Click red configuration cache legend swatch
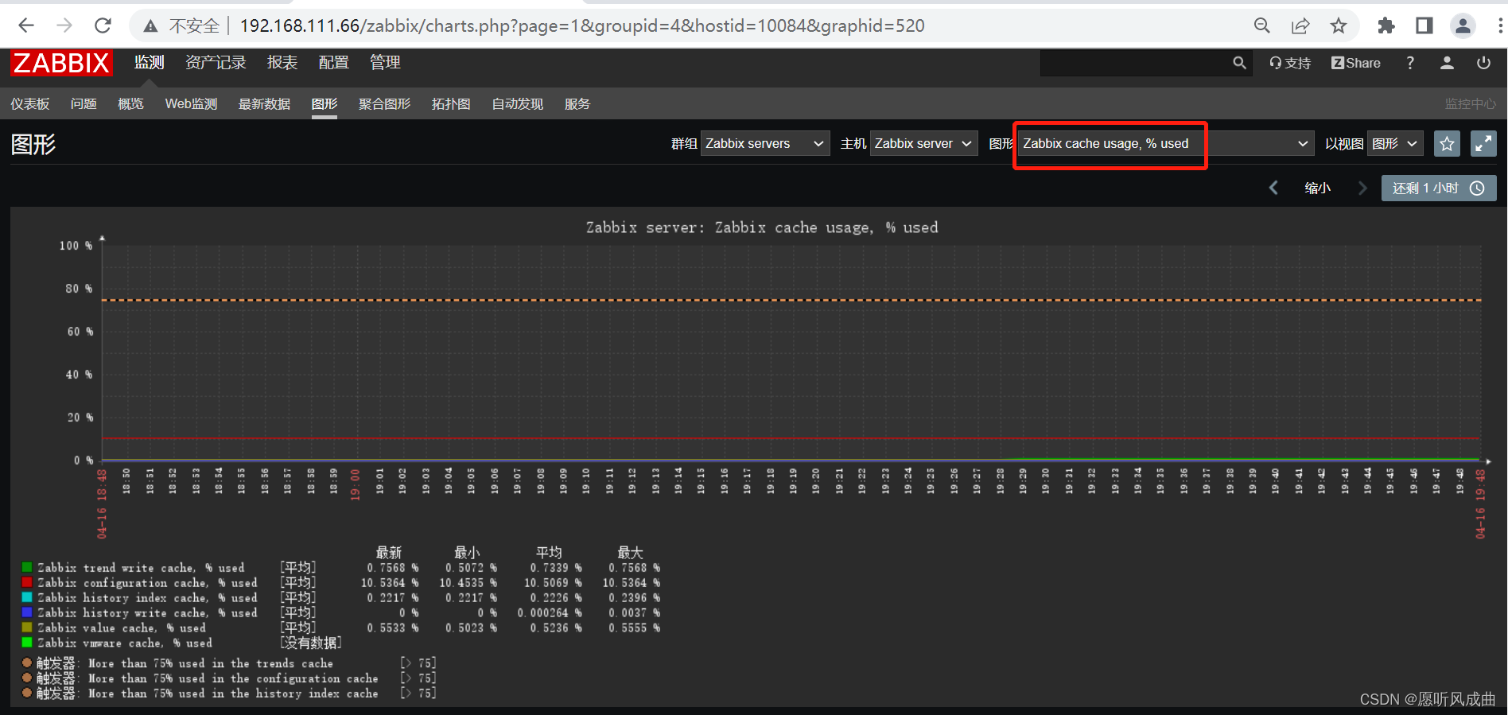The height and width of the screenshot is (715, 1508). tap(27, 582)
